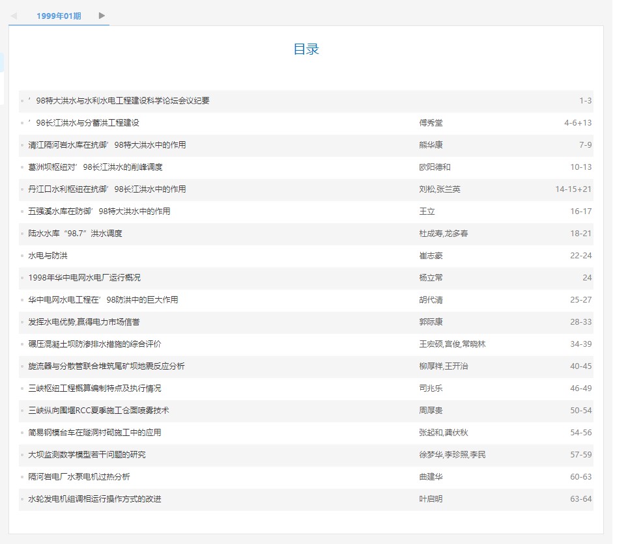
Task: Open article 清江隔河岩水库在抗御'98特大洪水中的作用
Action: coord(107,145)
